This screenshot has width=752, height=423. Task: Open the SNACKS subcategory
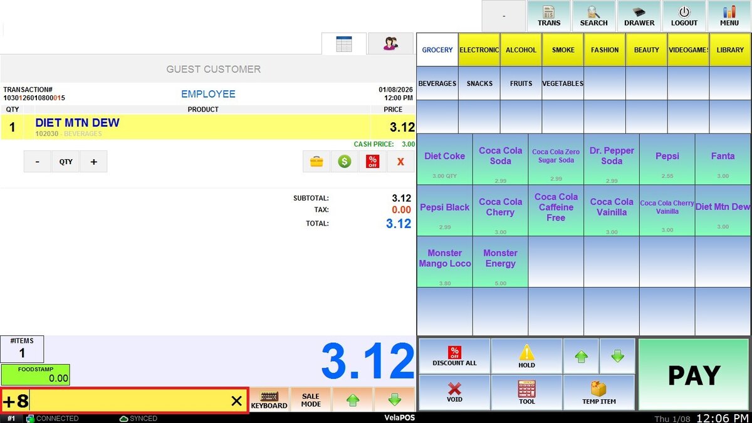(x=479, y=83)
